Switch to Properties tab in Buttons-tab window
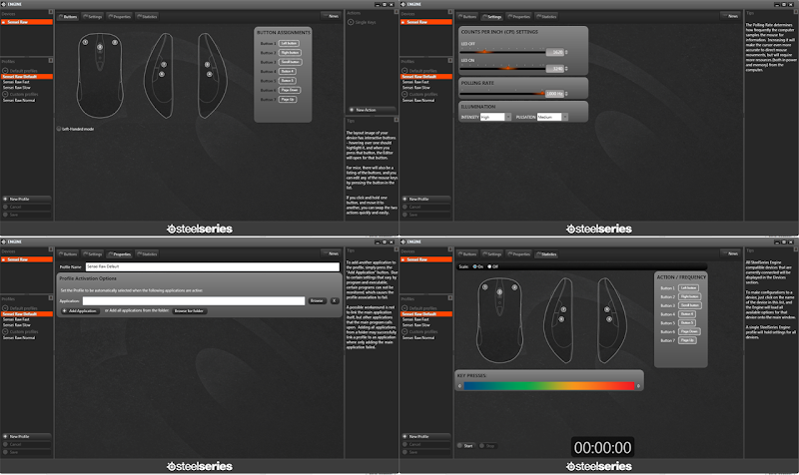 120,16
